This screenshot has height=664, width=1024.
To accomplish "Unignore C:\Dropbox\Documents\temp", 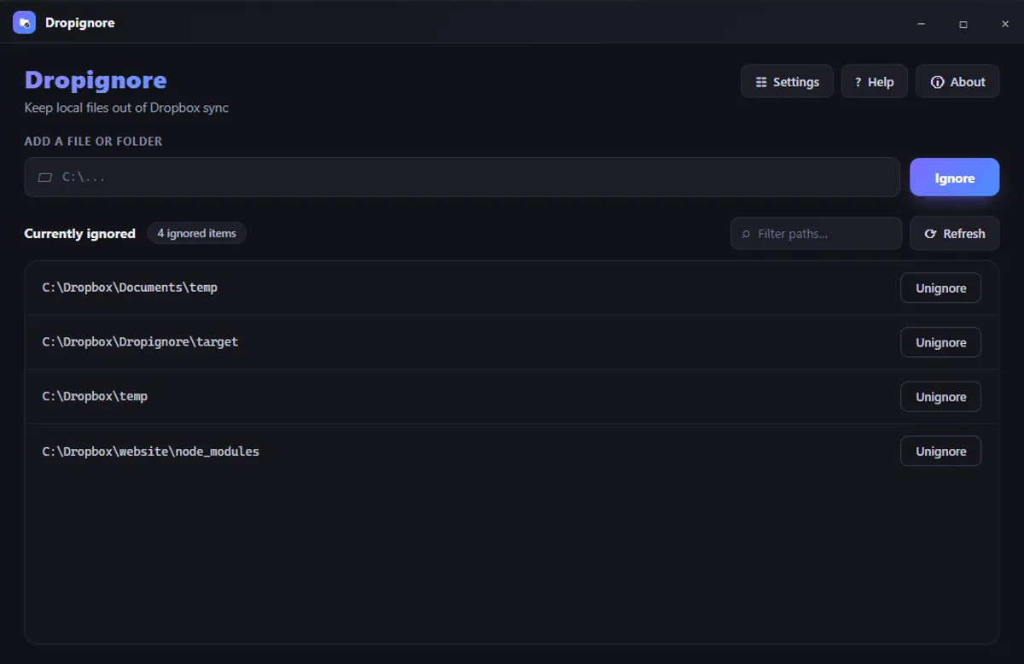I will click(x=940, y=288).
